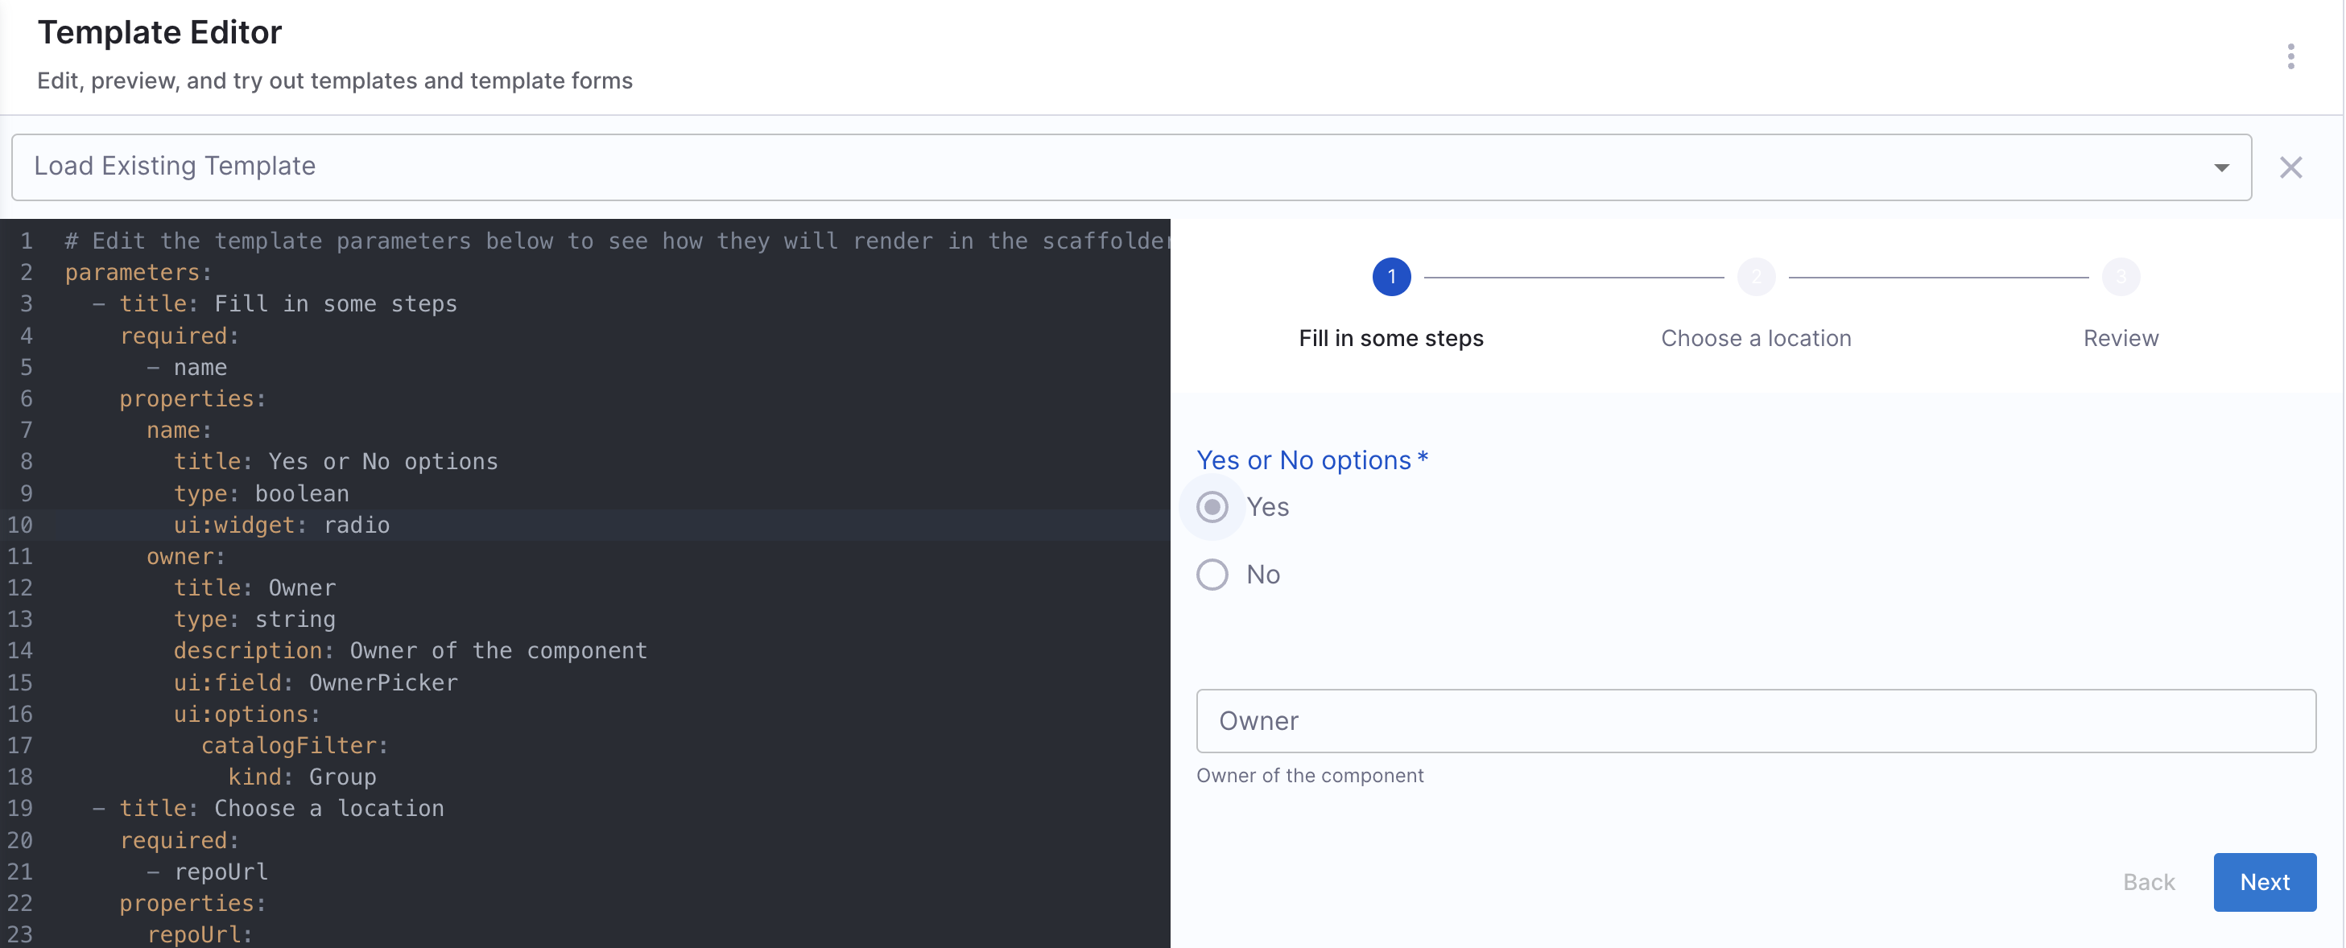Click line number 19 in editor gutter
This screenshot has height=948, width=2346.
point(21,809)
